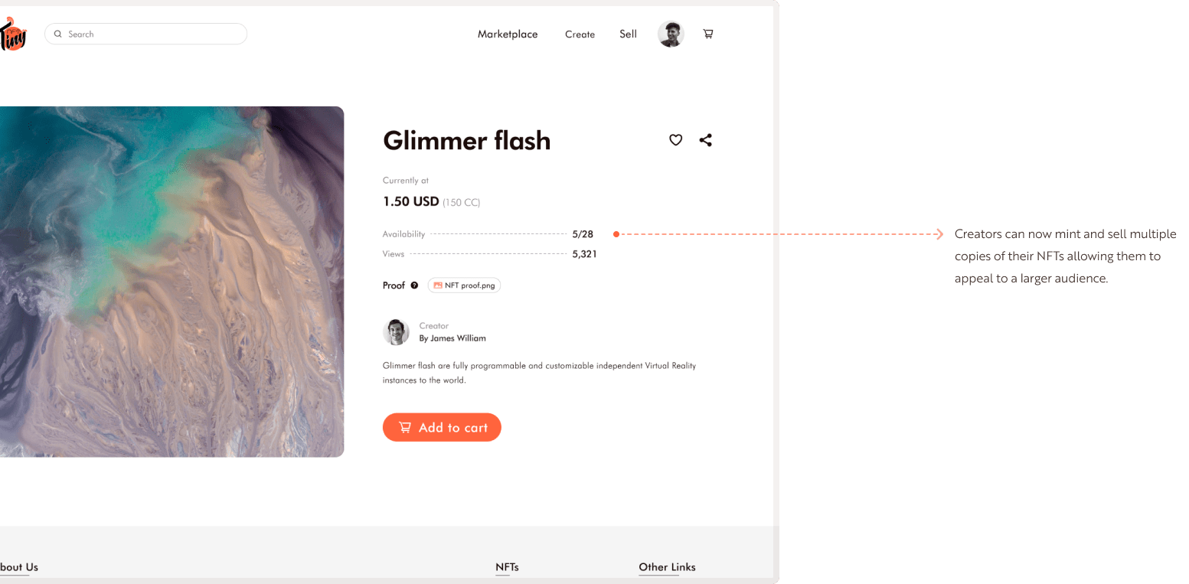The image size is (1189, 584).
Task: Click the search magnifier icon
Action: [57, 34]
